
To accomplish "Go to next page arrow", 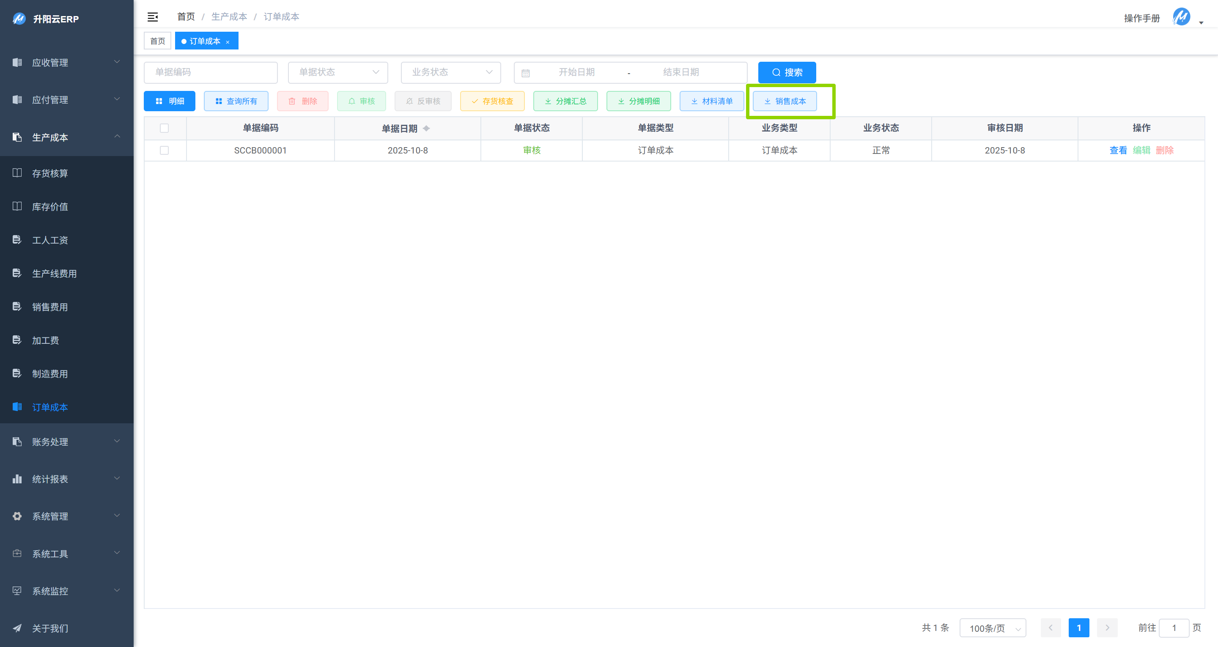I will (1107, 628).
